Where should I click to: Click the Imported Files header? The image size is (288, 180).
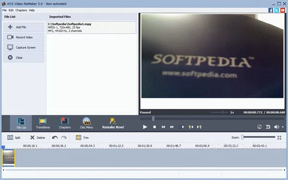tap(60, 17)
